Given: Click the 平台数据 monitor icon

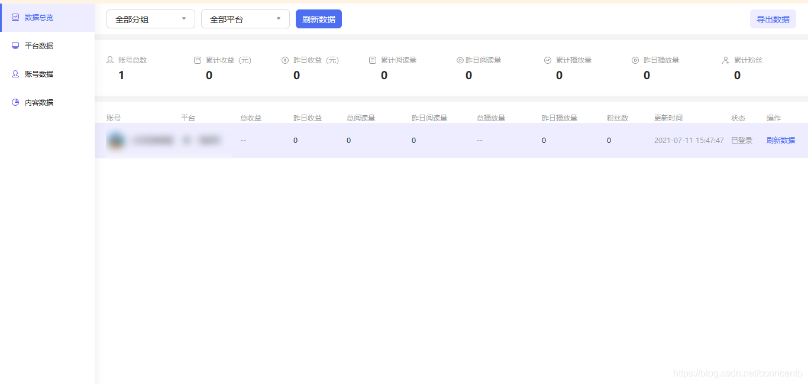Looking at the screenshot, I should tap(15, 46).
